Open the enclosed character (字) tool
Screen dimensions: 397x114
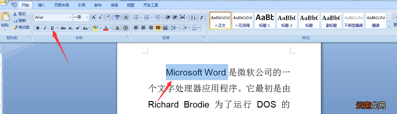click(125, 28)
